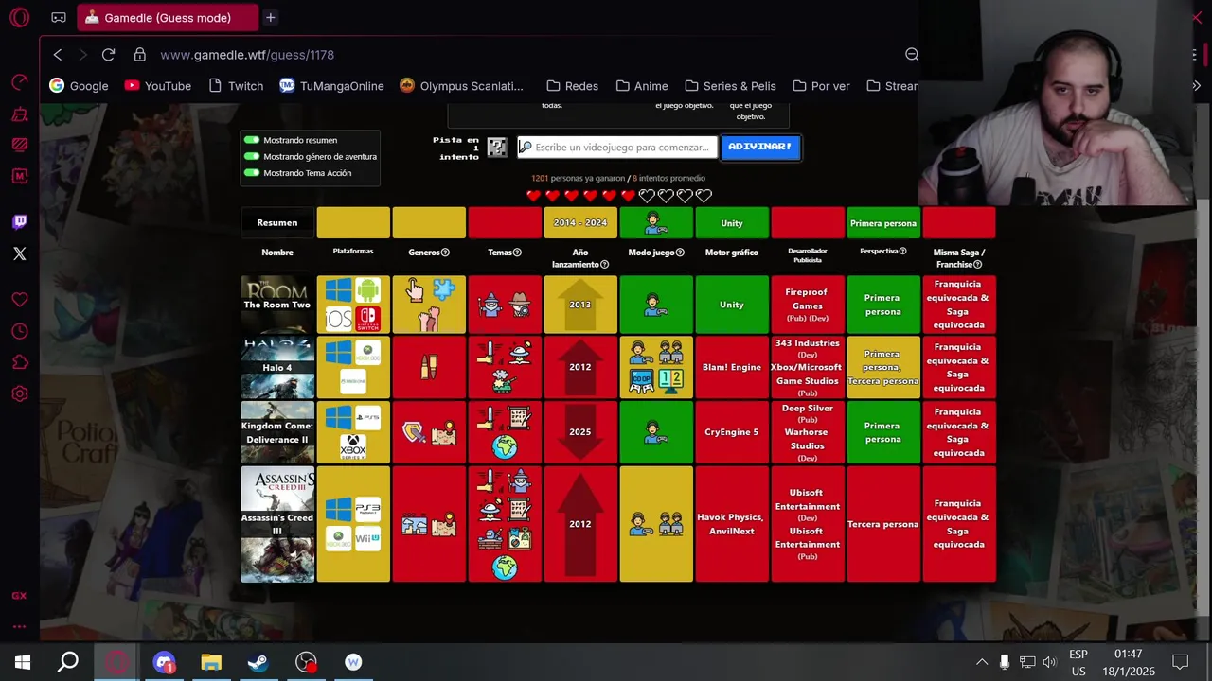The image size is (1212, 681).
Task: Select the Gamedle (Guess mode) tab
Action: pos(167,18)
